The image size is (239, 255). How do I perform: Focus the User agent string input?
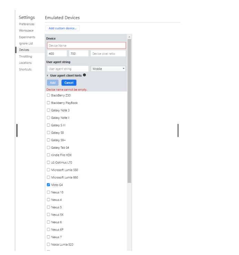coord(68,69)
